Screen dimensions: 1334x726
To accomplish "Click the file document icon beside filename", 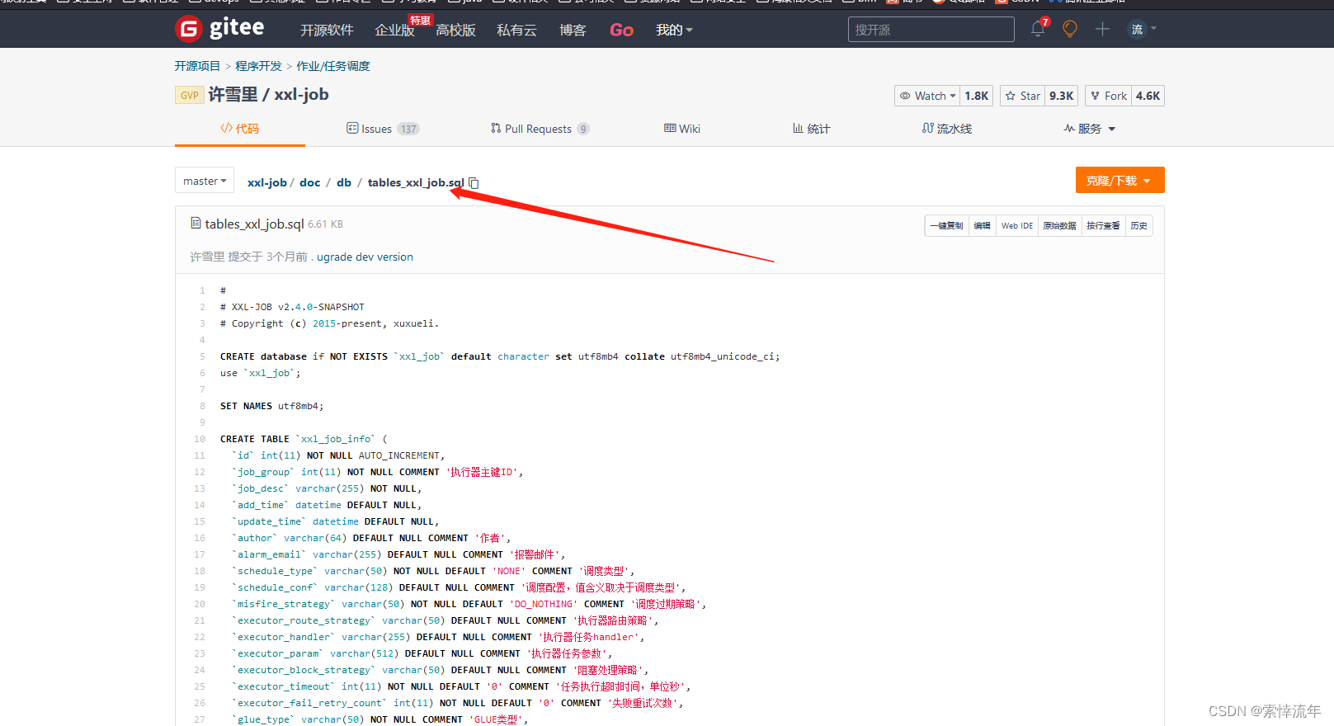I will click(x=196, y=223).
